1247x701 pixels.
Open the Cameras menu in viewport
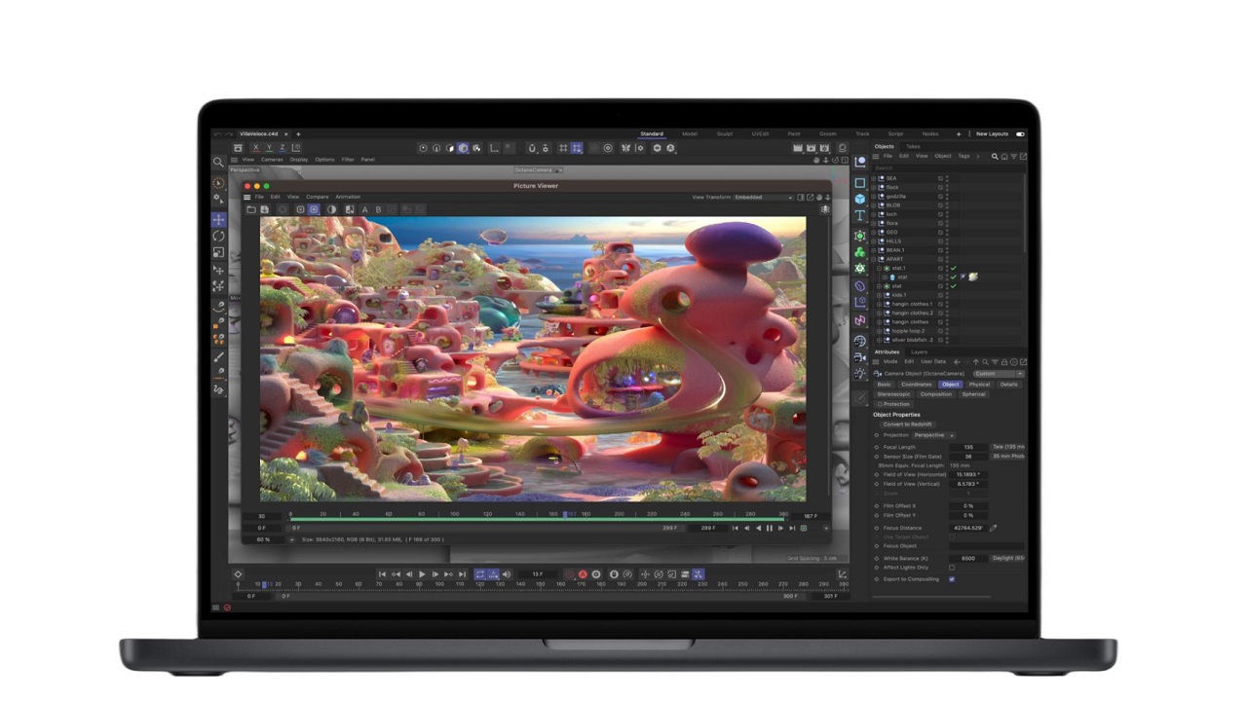[x=272, y=160]
